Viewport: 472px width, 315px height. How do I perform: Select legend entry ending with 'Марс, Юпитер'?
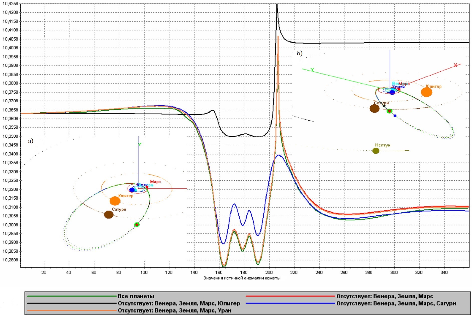[x=179, y=303]
